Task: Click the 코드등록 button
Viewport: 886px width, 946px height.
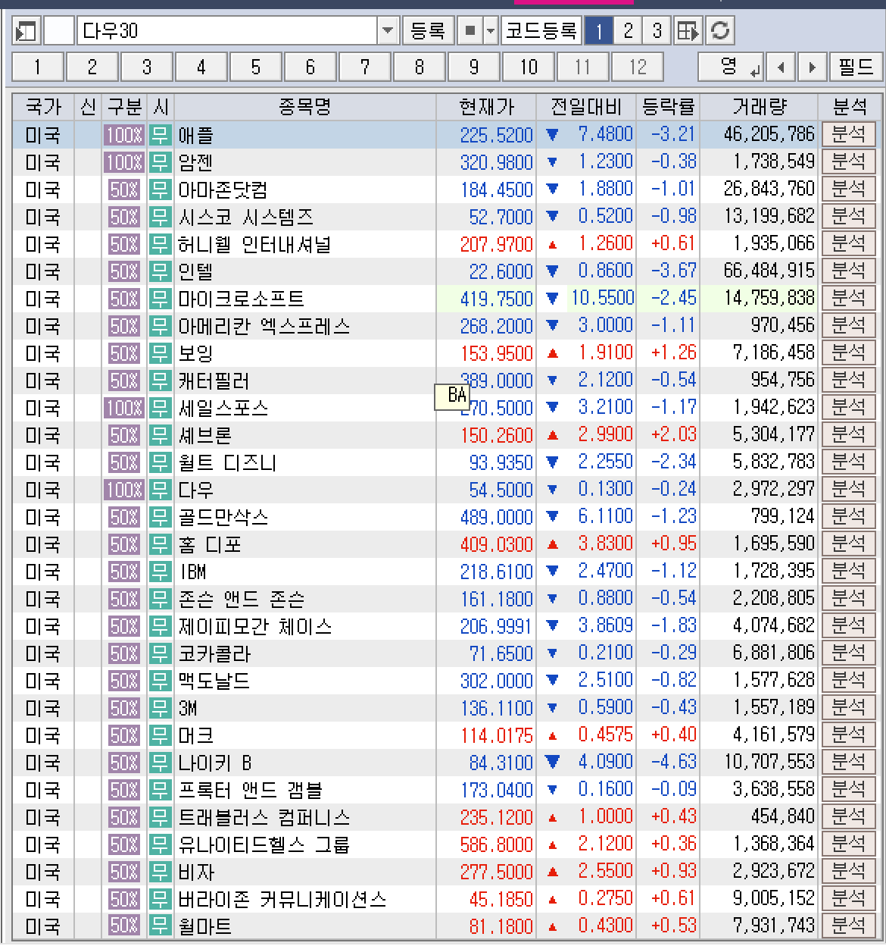Action: pos(541,31)
